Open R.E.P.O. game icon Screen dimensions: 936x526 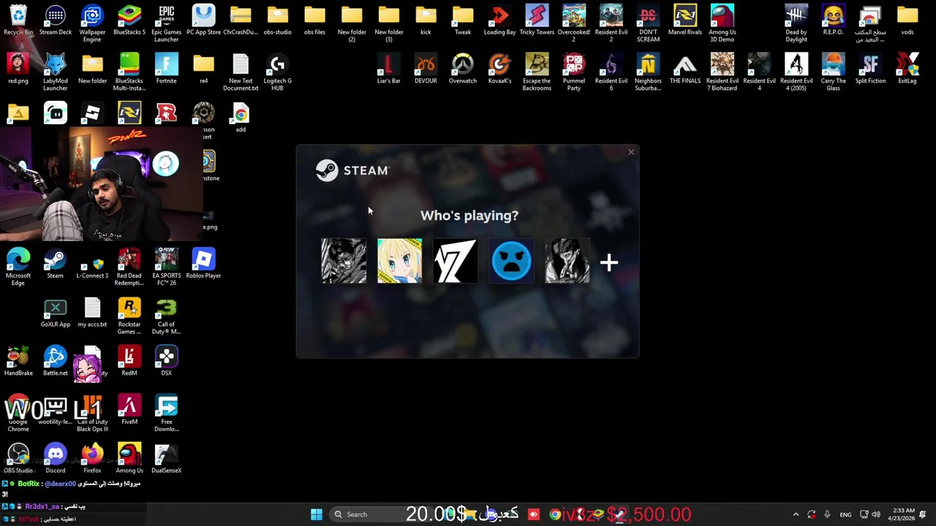[x=833, y=20]
